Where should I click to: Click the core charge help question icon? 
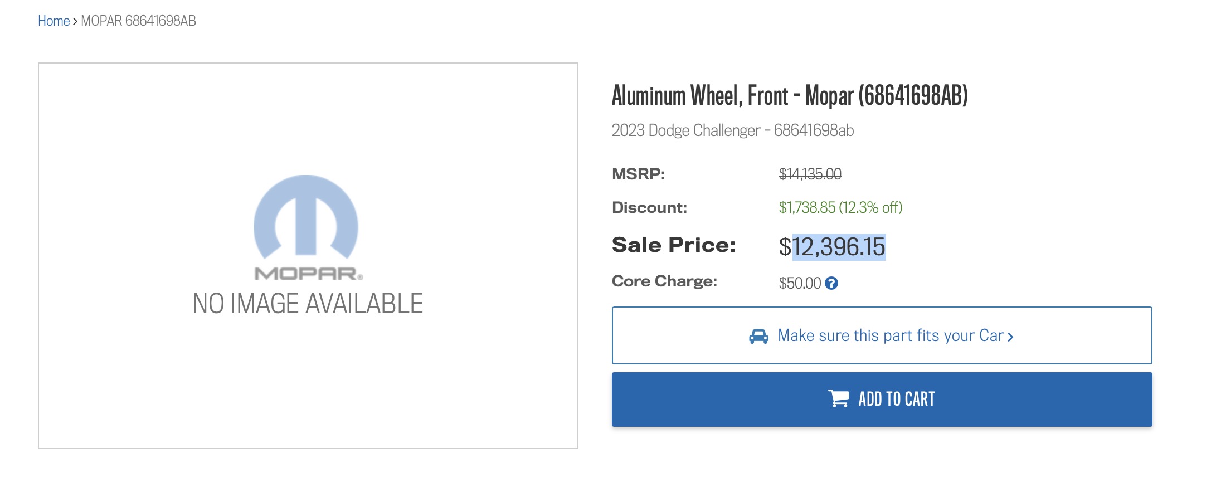pyautogui.click(x=831, y=283)
